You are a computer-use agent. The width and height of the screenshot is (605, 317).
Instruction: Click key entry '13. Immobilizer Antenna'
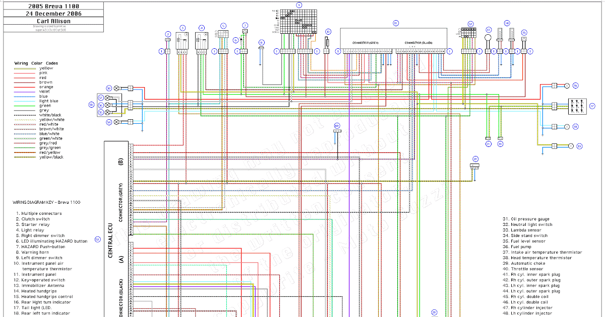pos(40,285)
